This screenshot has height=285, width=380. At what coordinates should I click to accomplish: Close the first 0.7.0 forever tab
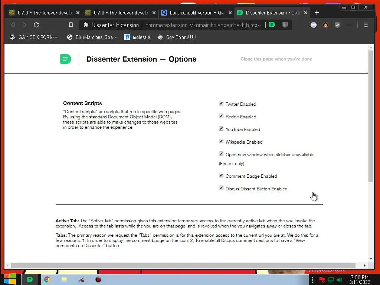tap(78, 13)
